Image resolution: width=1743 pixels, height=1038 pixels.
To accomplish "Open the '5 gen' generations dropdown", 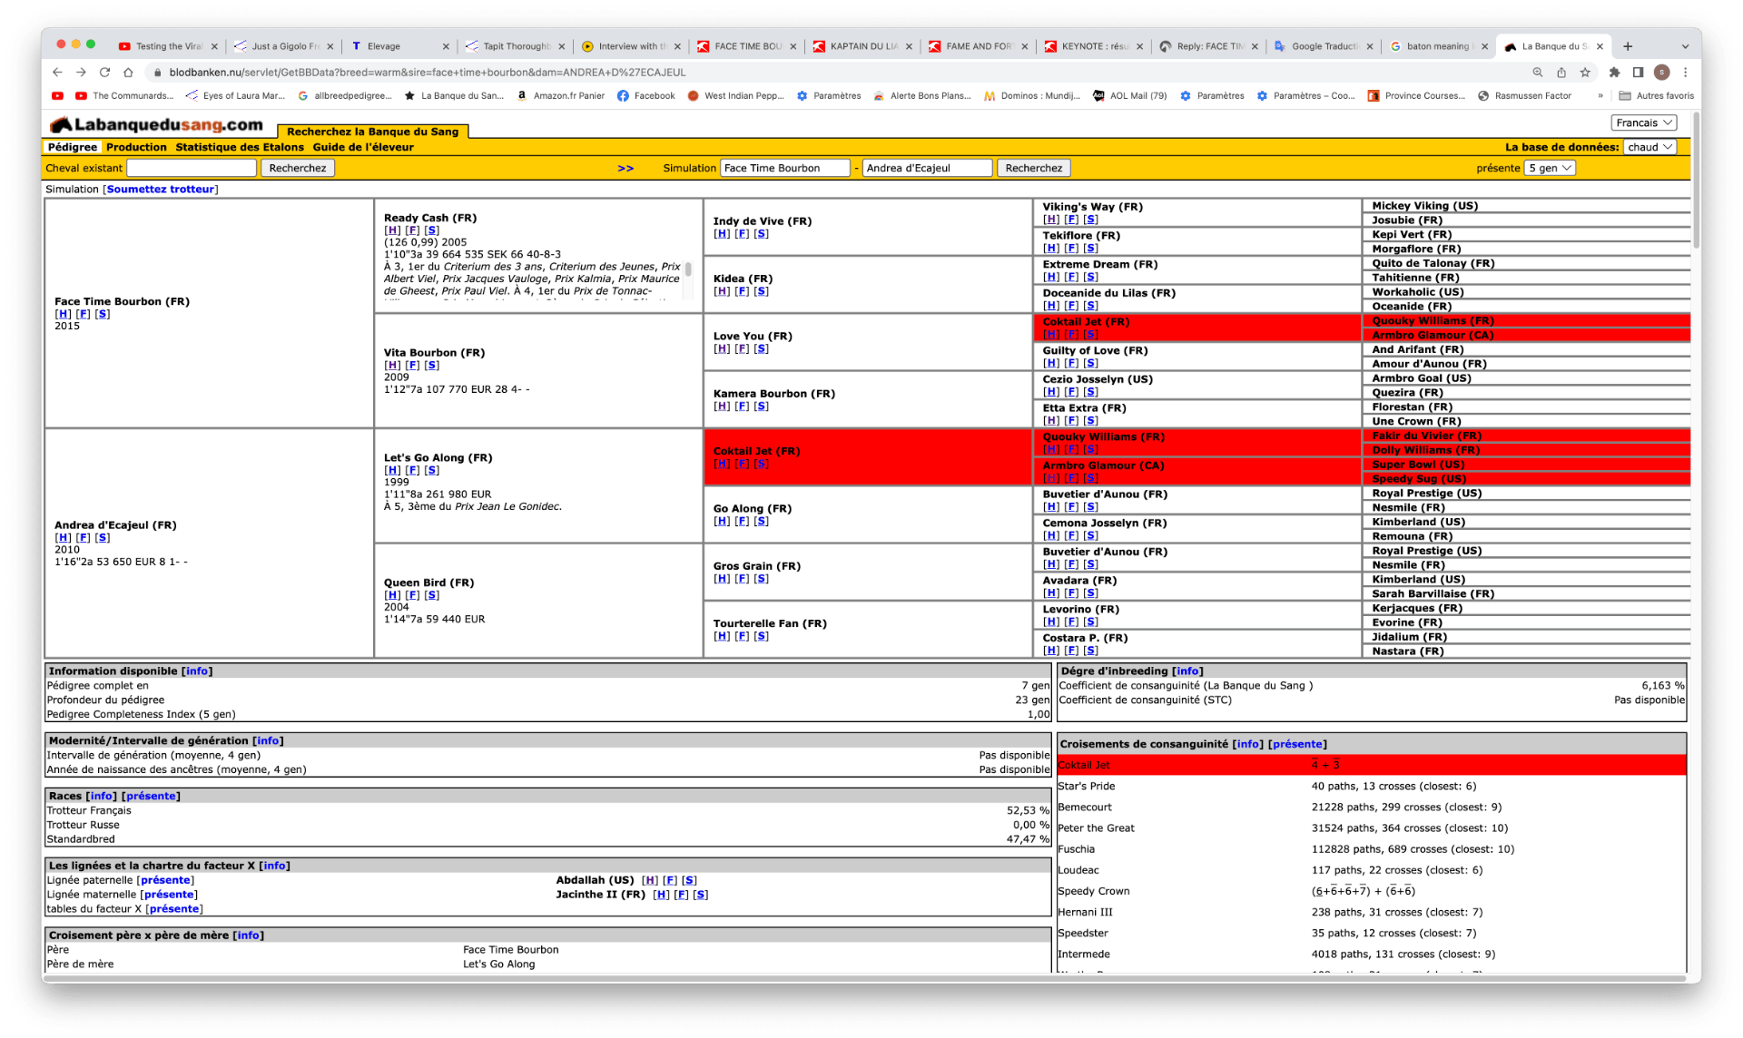I will [1550, 168].
